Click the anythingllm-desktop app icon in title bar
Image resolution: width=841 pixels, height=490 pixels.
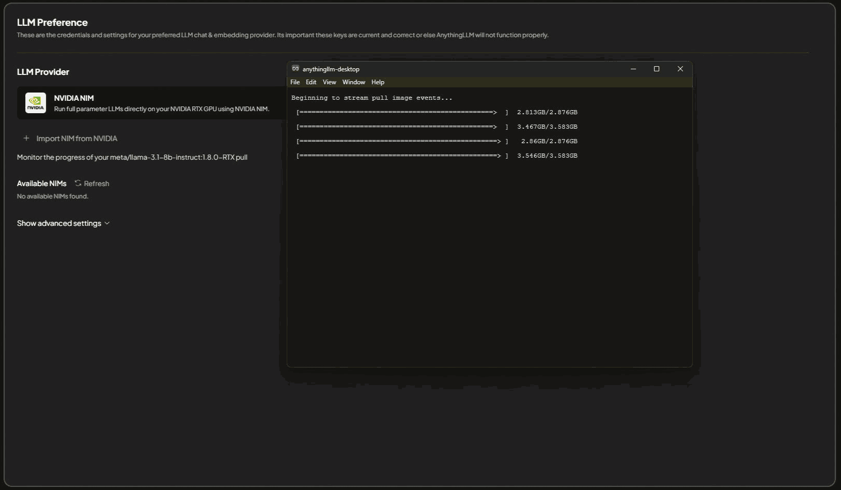[295, 69]
